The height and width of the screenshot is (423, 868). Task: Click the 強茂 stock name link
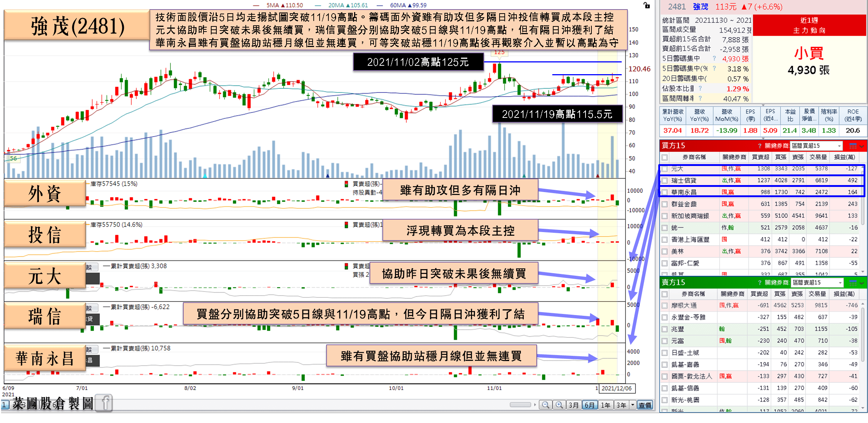(x=700, y=7)
